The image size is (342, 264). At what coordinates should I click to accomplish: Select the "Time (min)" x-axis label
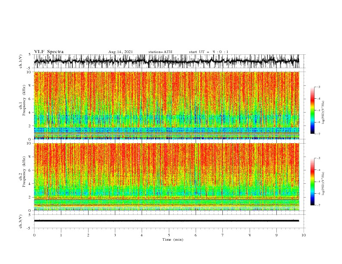click(173, 239)
